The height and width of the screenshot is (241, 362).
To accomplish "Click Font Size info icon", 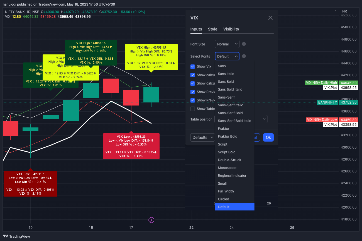I will point(244,44).
